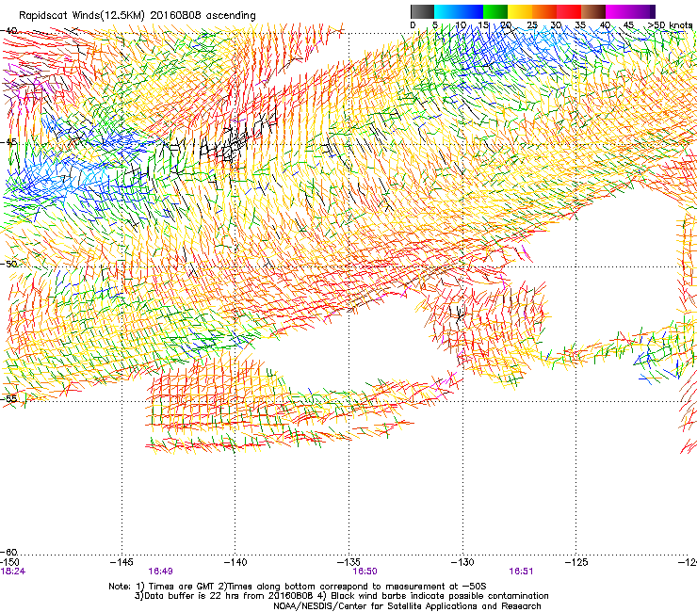Click the legend label '35'

[580, 24]
